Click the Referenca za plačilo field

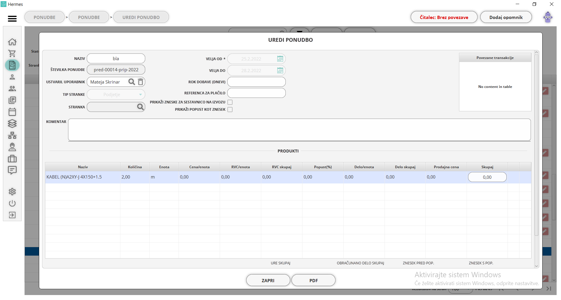256,93
